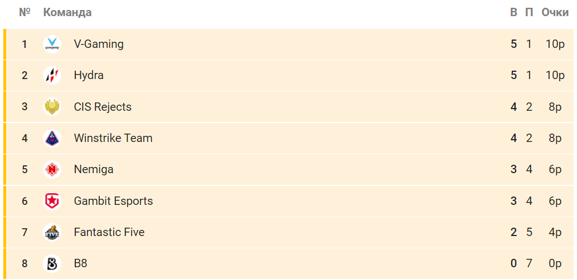Open the Hydra team link
The height and width of the screenshot is (280, 577).
click(x=89, y=76)
